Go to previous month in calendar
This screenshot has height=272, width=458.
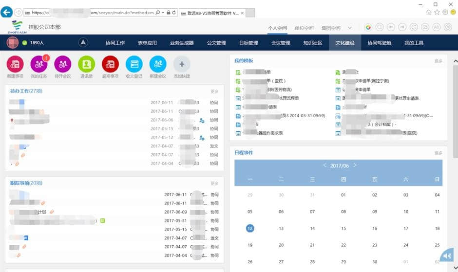(325, 165)
